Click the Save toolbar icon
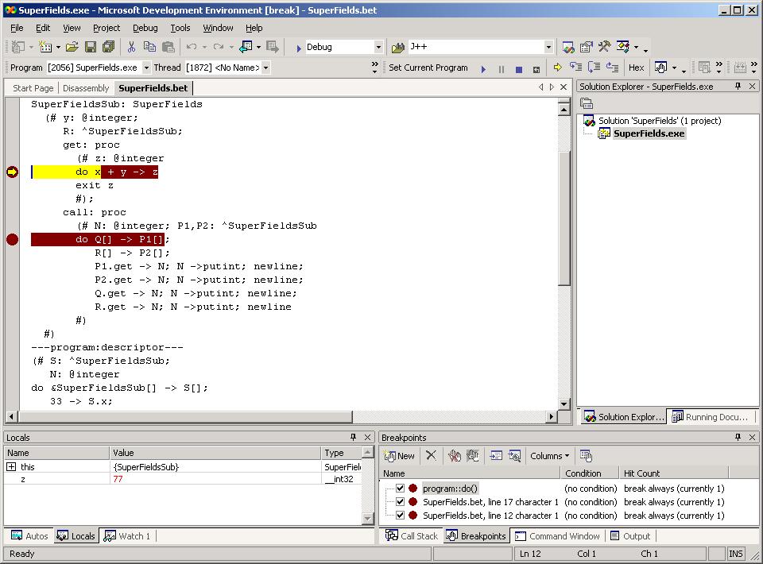Viewport: 763px width, 564px height. 91,47
